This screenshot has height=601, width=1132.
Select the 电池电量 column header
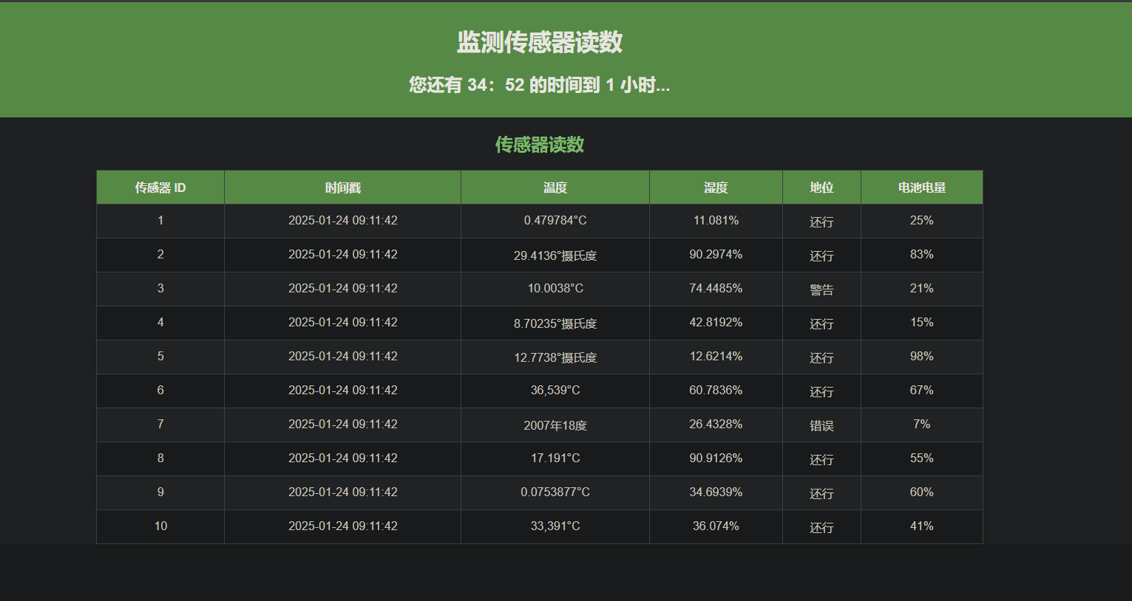click(921, 188)
